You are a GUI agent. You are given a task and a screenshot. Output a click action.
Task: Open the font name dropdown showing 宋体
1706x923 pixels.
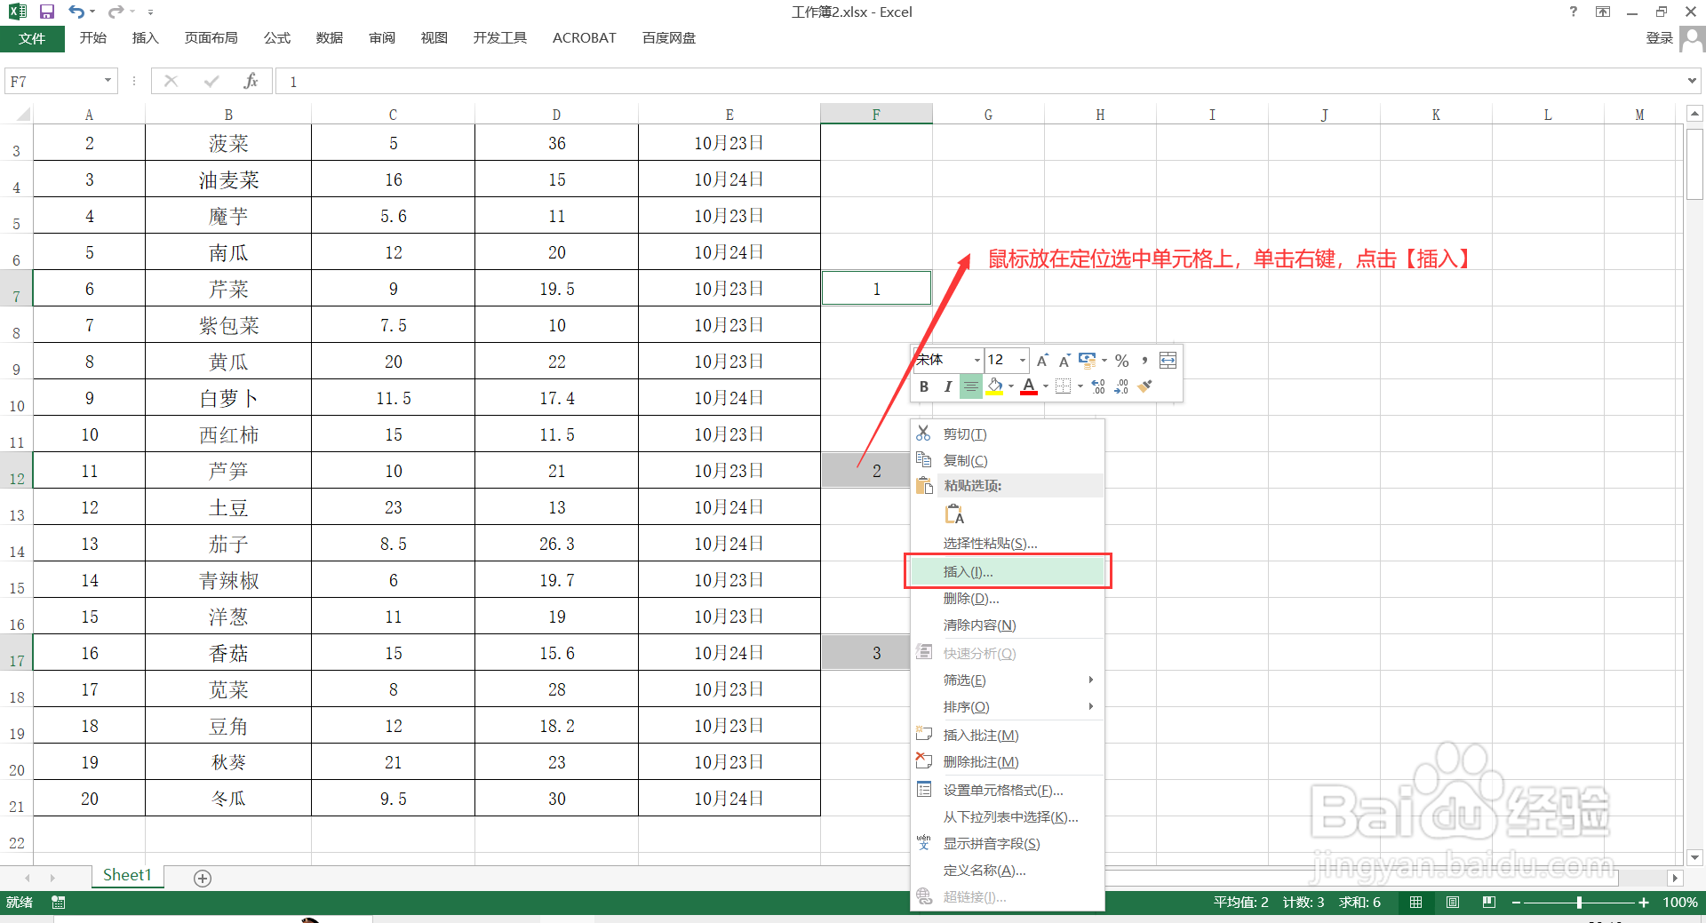click(x=977, y=360)
